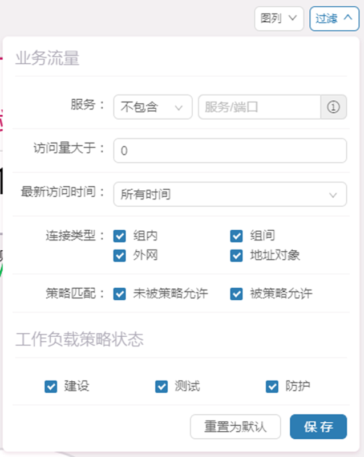Expand the 所有时间 time dropdown
The image size is (364, 457).
point(229,194)
